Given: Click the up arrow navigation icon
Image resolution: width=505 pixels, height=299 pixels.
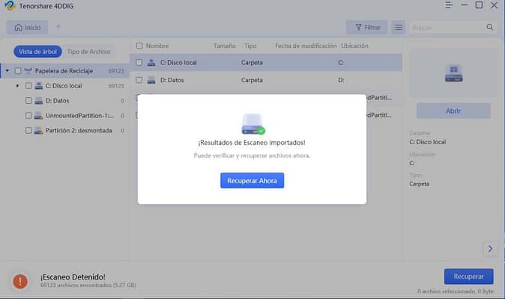Looking at the screenshot, I should [x=58, y=27].
